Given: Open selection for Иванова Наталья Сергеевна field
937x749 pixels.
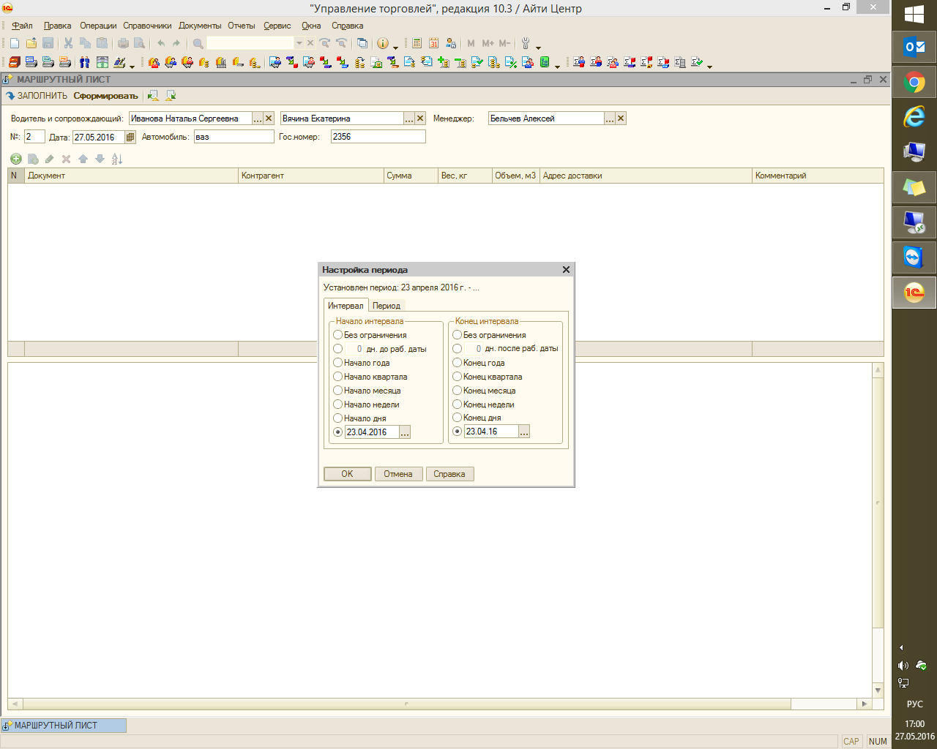Looking at the screenshot, I should click(x=258, y=118).
